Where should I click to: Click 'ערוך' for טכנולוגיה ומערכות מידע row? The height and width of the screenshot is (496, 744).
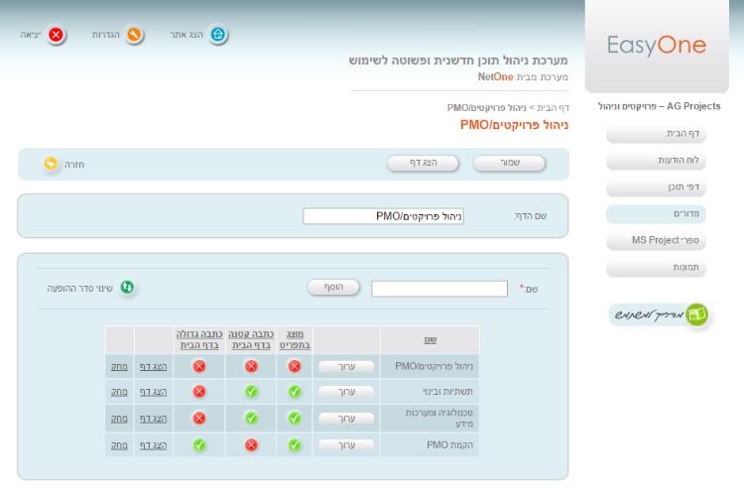pos(346,419)
